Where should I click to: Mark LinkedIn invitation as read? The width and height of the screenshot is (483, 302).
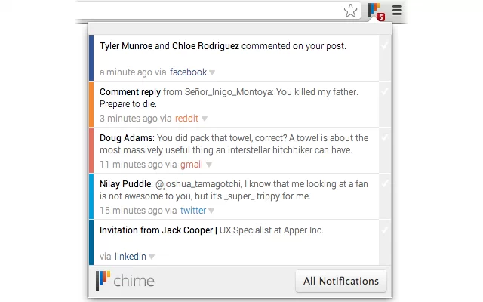[385, 230]
